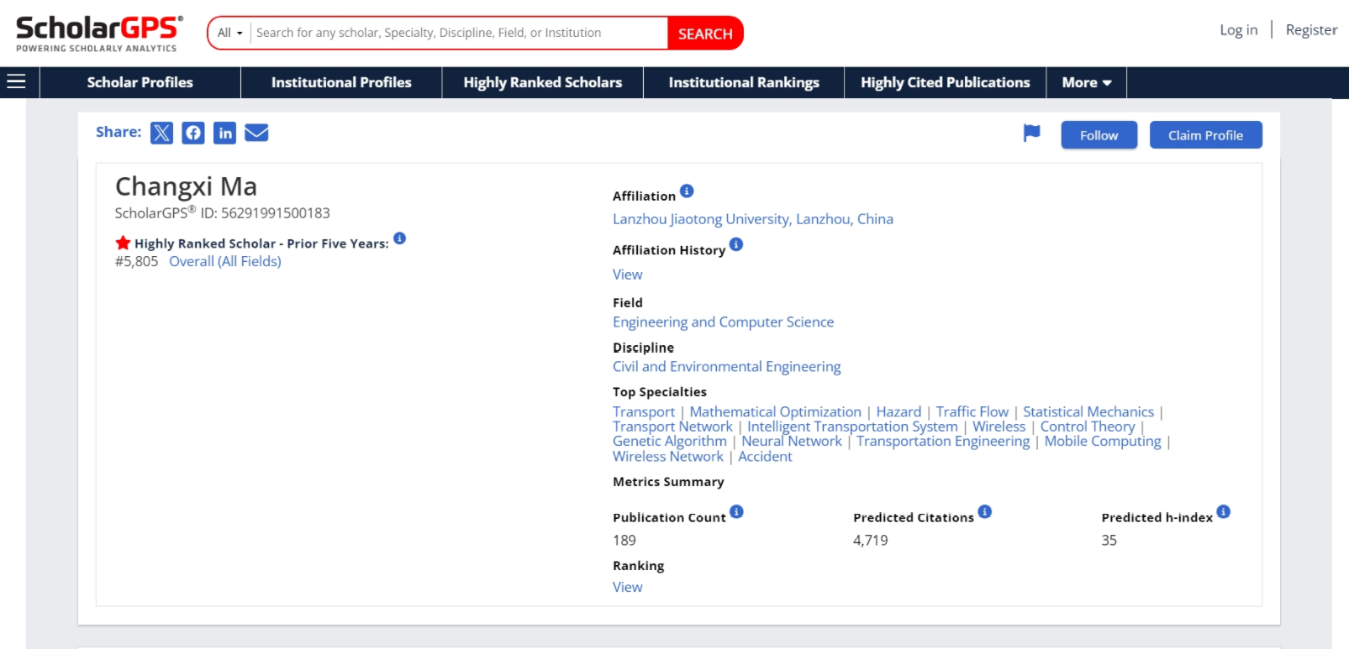Go to Institutional Rankings menu item
Screen dimensions: 1349x649
[743, 82]
